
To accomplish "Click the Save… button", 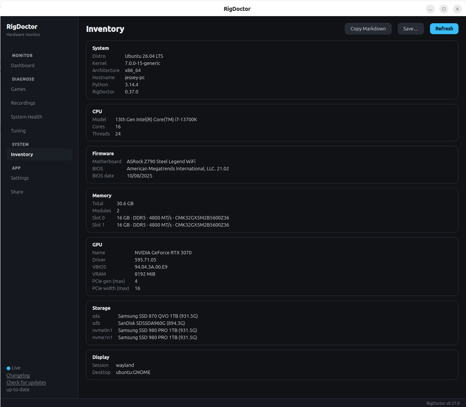I will 410,29.
